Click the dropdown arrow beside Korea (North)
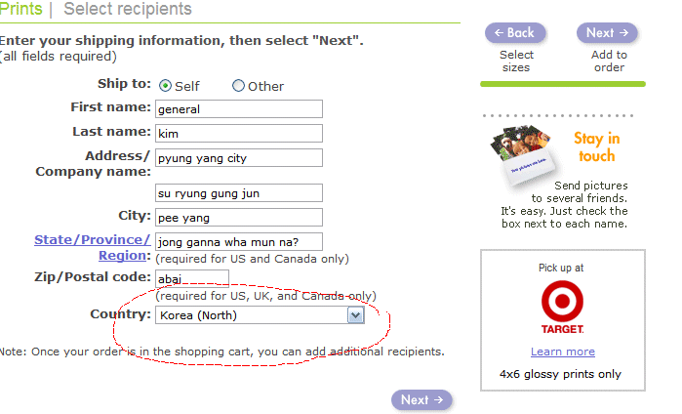 (355, 314)
